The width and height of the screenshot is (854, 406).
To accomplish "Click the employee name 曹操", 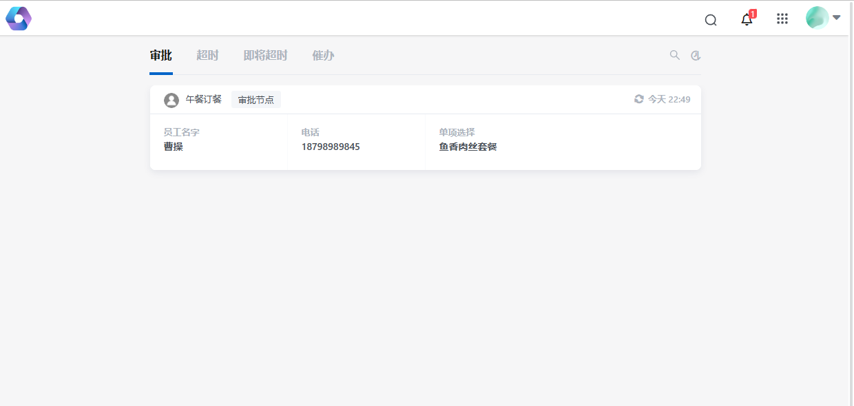I will pyautogui.click(x=174, y=147).
